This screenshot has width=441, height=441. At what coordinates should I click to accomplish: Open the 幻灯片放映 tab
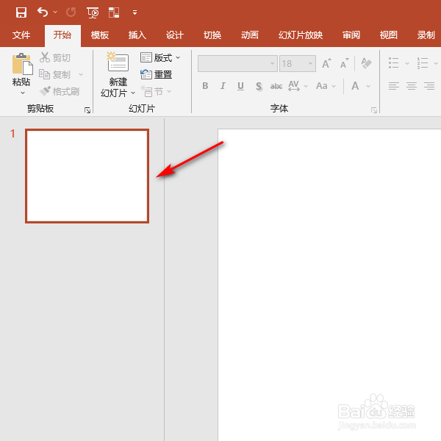[301, 35]
